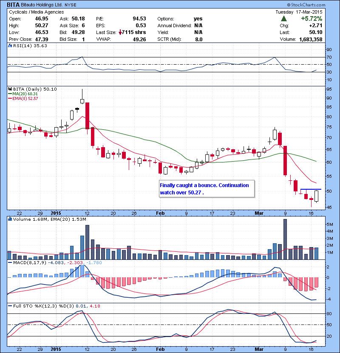Click the green up triangle above Chg
340x353 pixels.
pyautogui.click(x=284, y=18)
